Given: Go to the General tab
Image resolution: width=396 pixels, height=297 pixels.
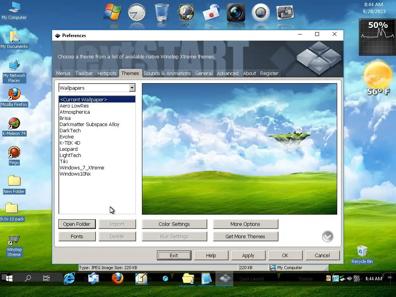Looking at the screenshot, I should pyautogui.click(x=204, y=73).
